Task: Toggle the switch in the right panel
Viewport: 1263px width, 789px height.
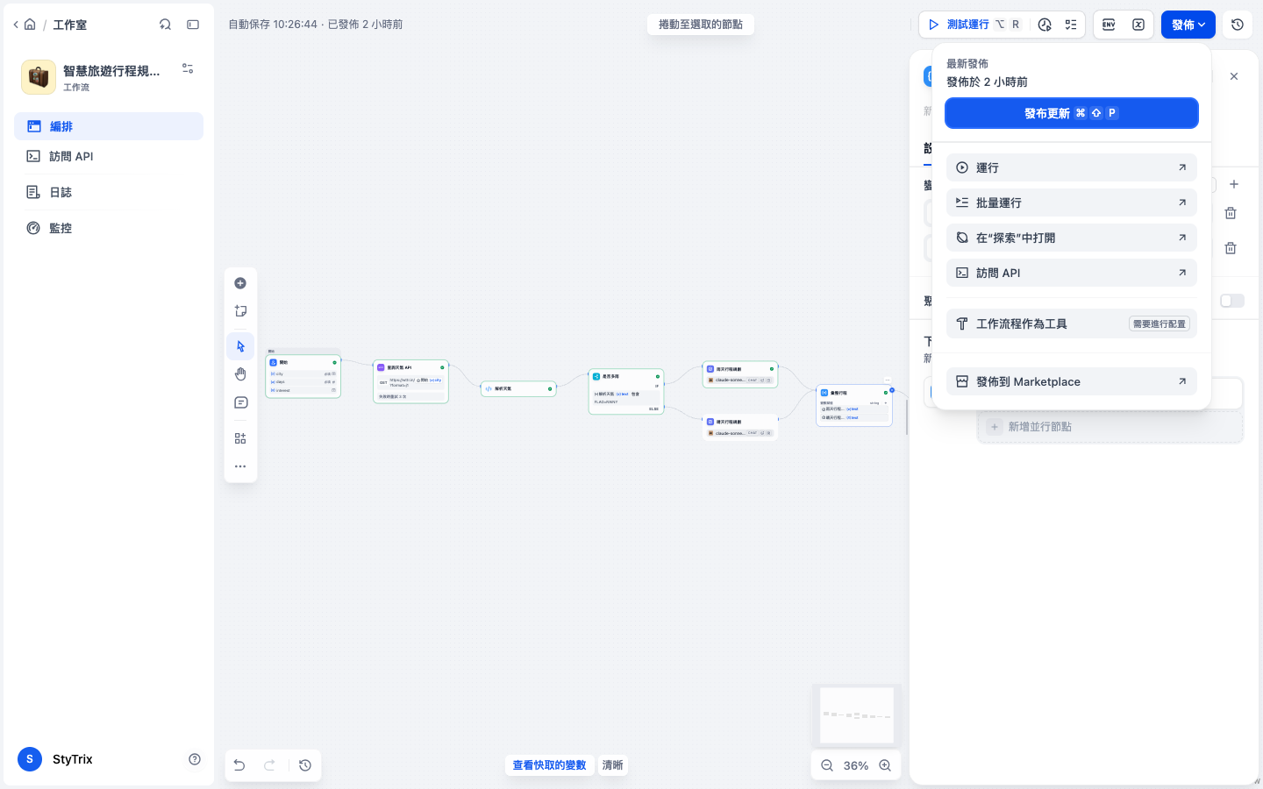Action: [x=1232, y=301]
